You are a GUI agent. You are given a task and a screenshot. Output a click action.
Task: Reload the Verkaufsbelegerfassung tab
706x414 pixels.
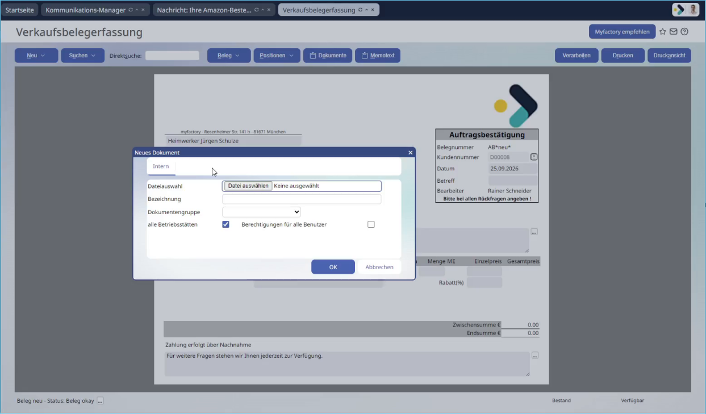point(361,10)
